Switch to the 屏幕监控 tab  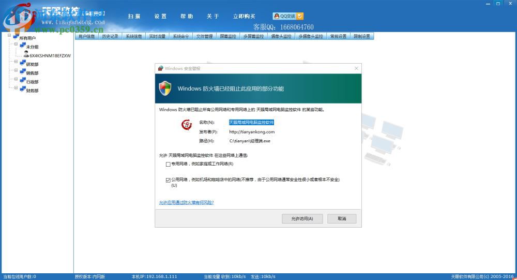coord(228,36)
